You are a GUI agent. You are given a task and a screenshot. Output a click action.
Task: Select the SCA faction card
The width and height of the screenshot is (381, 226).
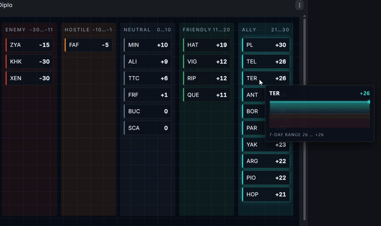coord(148,128)
